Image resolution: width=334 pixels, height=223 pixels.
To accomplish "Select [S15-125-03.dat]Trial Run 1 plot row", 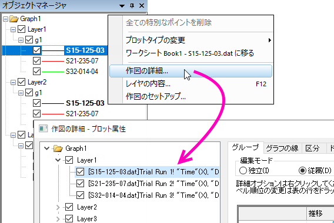I will click(x=147, y=172).
